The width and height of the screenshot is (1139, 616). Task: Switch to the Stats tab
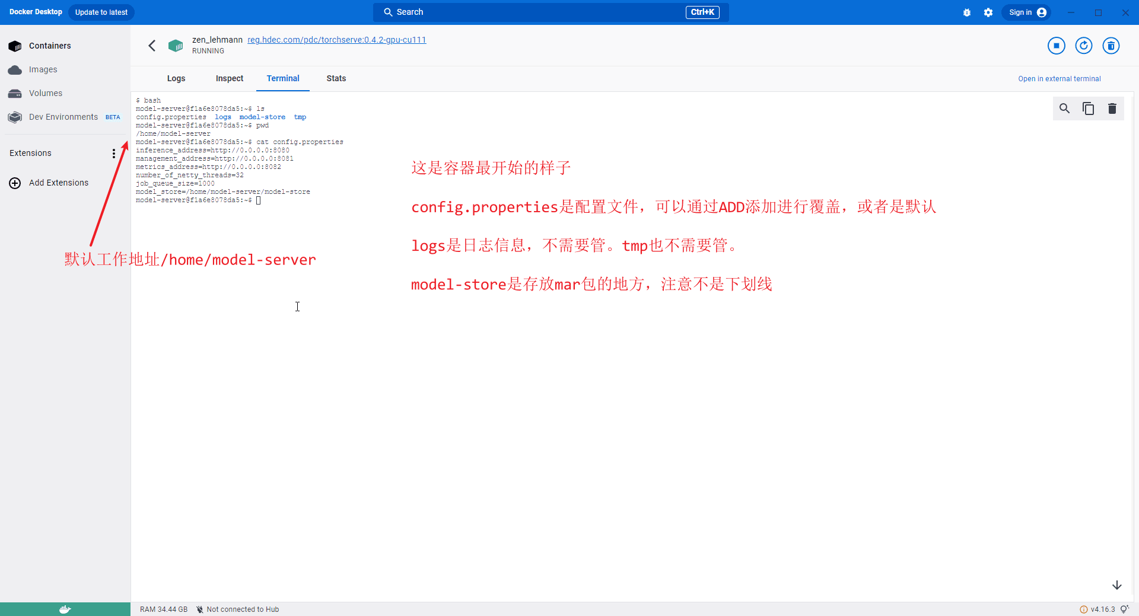336,78
